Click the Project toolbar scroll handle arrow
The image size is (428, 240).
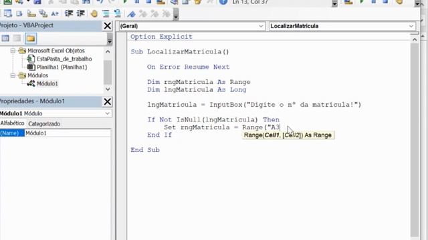[110, 39]
